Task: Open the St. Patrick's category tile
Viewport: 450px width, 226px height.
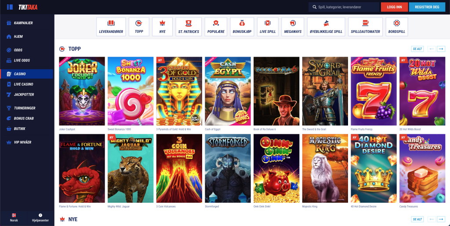Action: point(189,27)
